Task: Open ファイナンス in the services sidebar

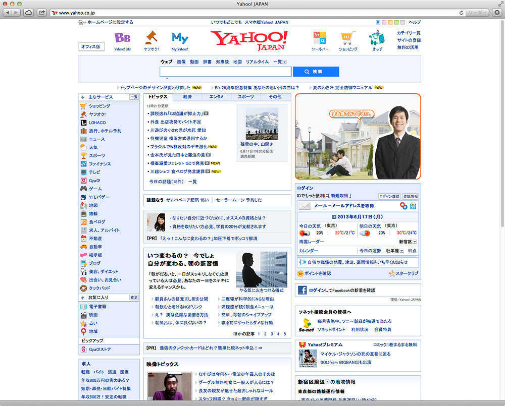Action: (100, 164)
